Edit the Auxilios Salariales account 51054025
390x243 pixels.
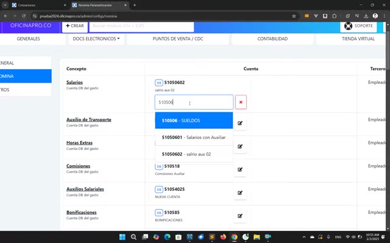click(x=240, y=193)
